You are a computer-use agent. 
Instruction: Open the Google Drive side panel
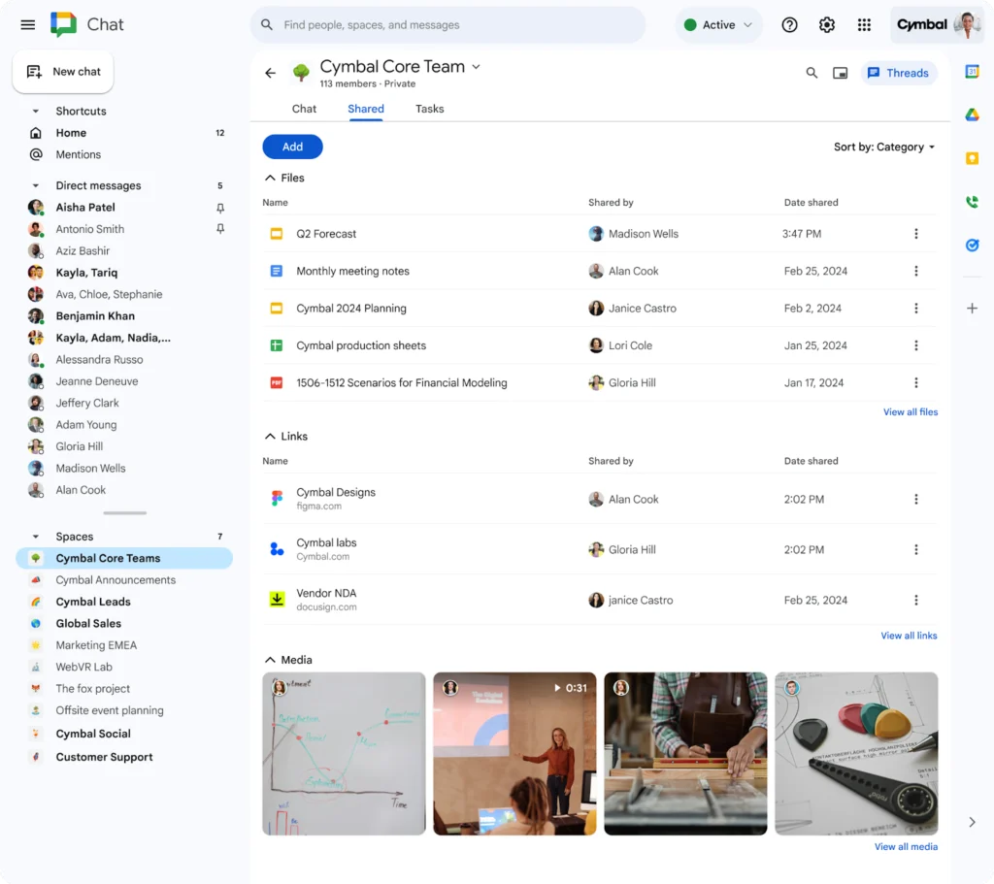coord(972,115)
